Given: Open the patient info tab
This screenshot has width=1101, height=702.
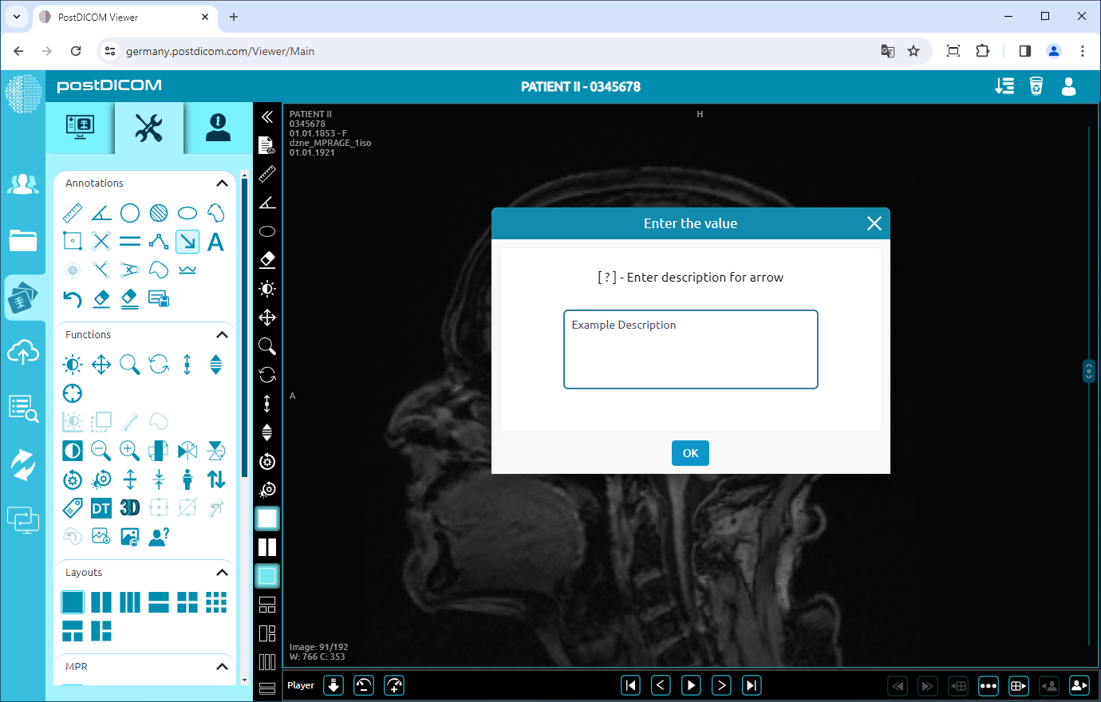Looking at the screenshot, I should pos(218,128).
